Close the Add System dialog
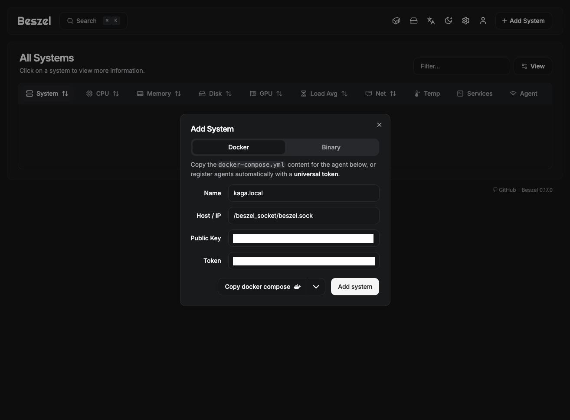This screenshot has height=420, width=570. [379, 125]
